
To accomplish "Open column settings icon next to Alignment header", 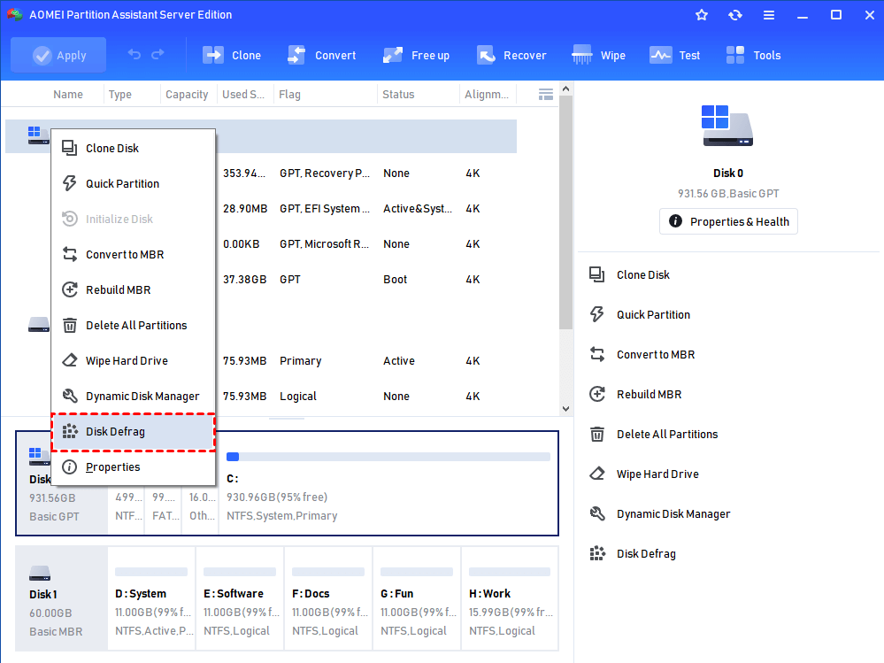I will 545,94.
